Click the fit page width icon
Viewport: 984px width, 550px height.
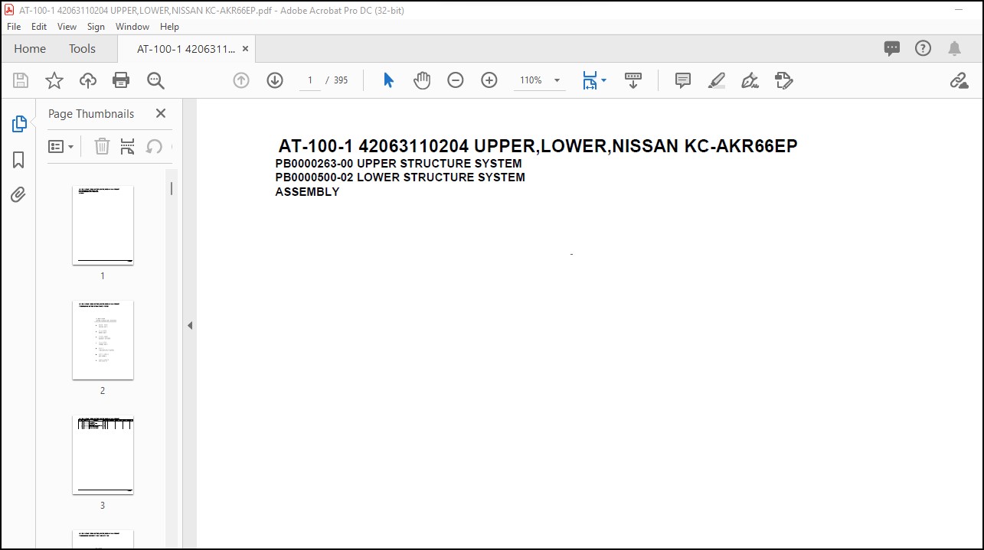[589, 80]
